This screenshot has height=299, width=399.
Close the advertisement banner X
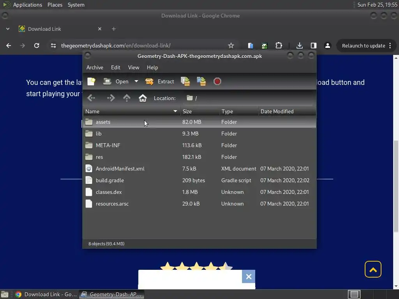pyautogui.click(x=249, y=276)
